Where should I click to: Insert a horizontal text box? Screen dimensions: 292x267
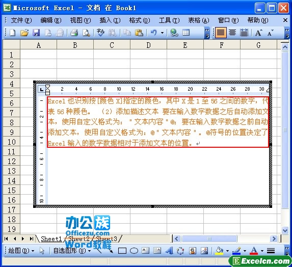(145, 251)
